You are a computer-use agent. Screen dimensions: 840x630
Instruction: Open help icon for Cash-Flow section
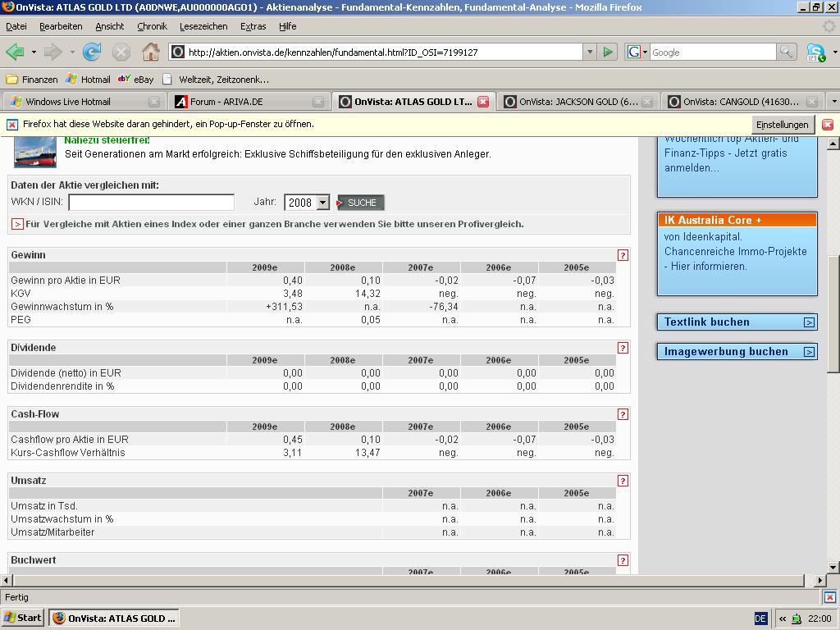coord(623,414)
